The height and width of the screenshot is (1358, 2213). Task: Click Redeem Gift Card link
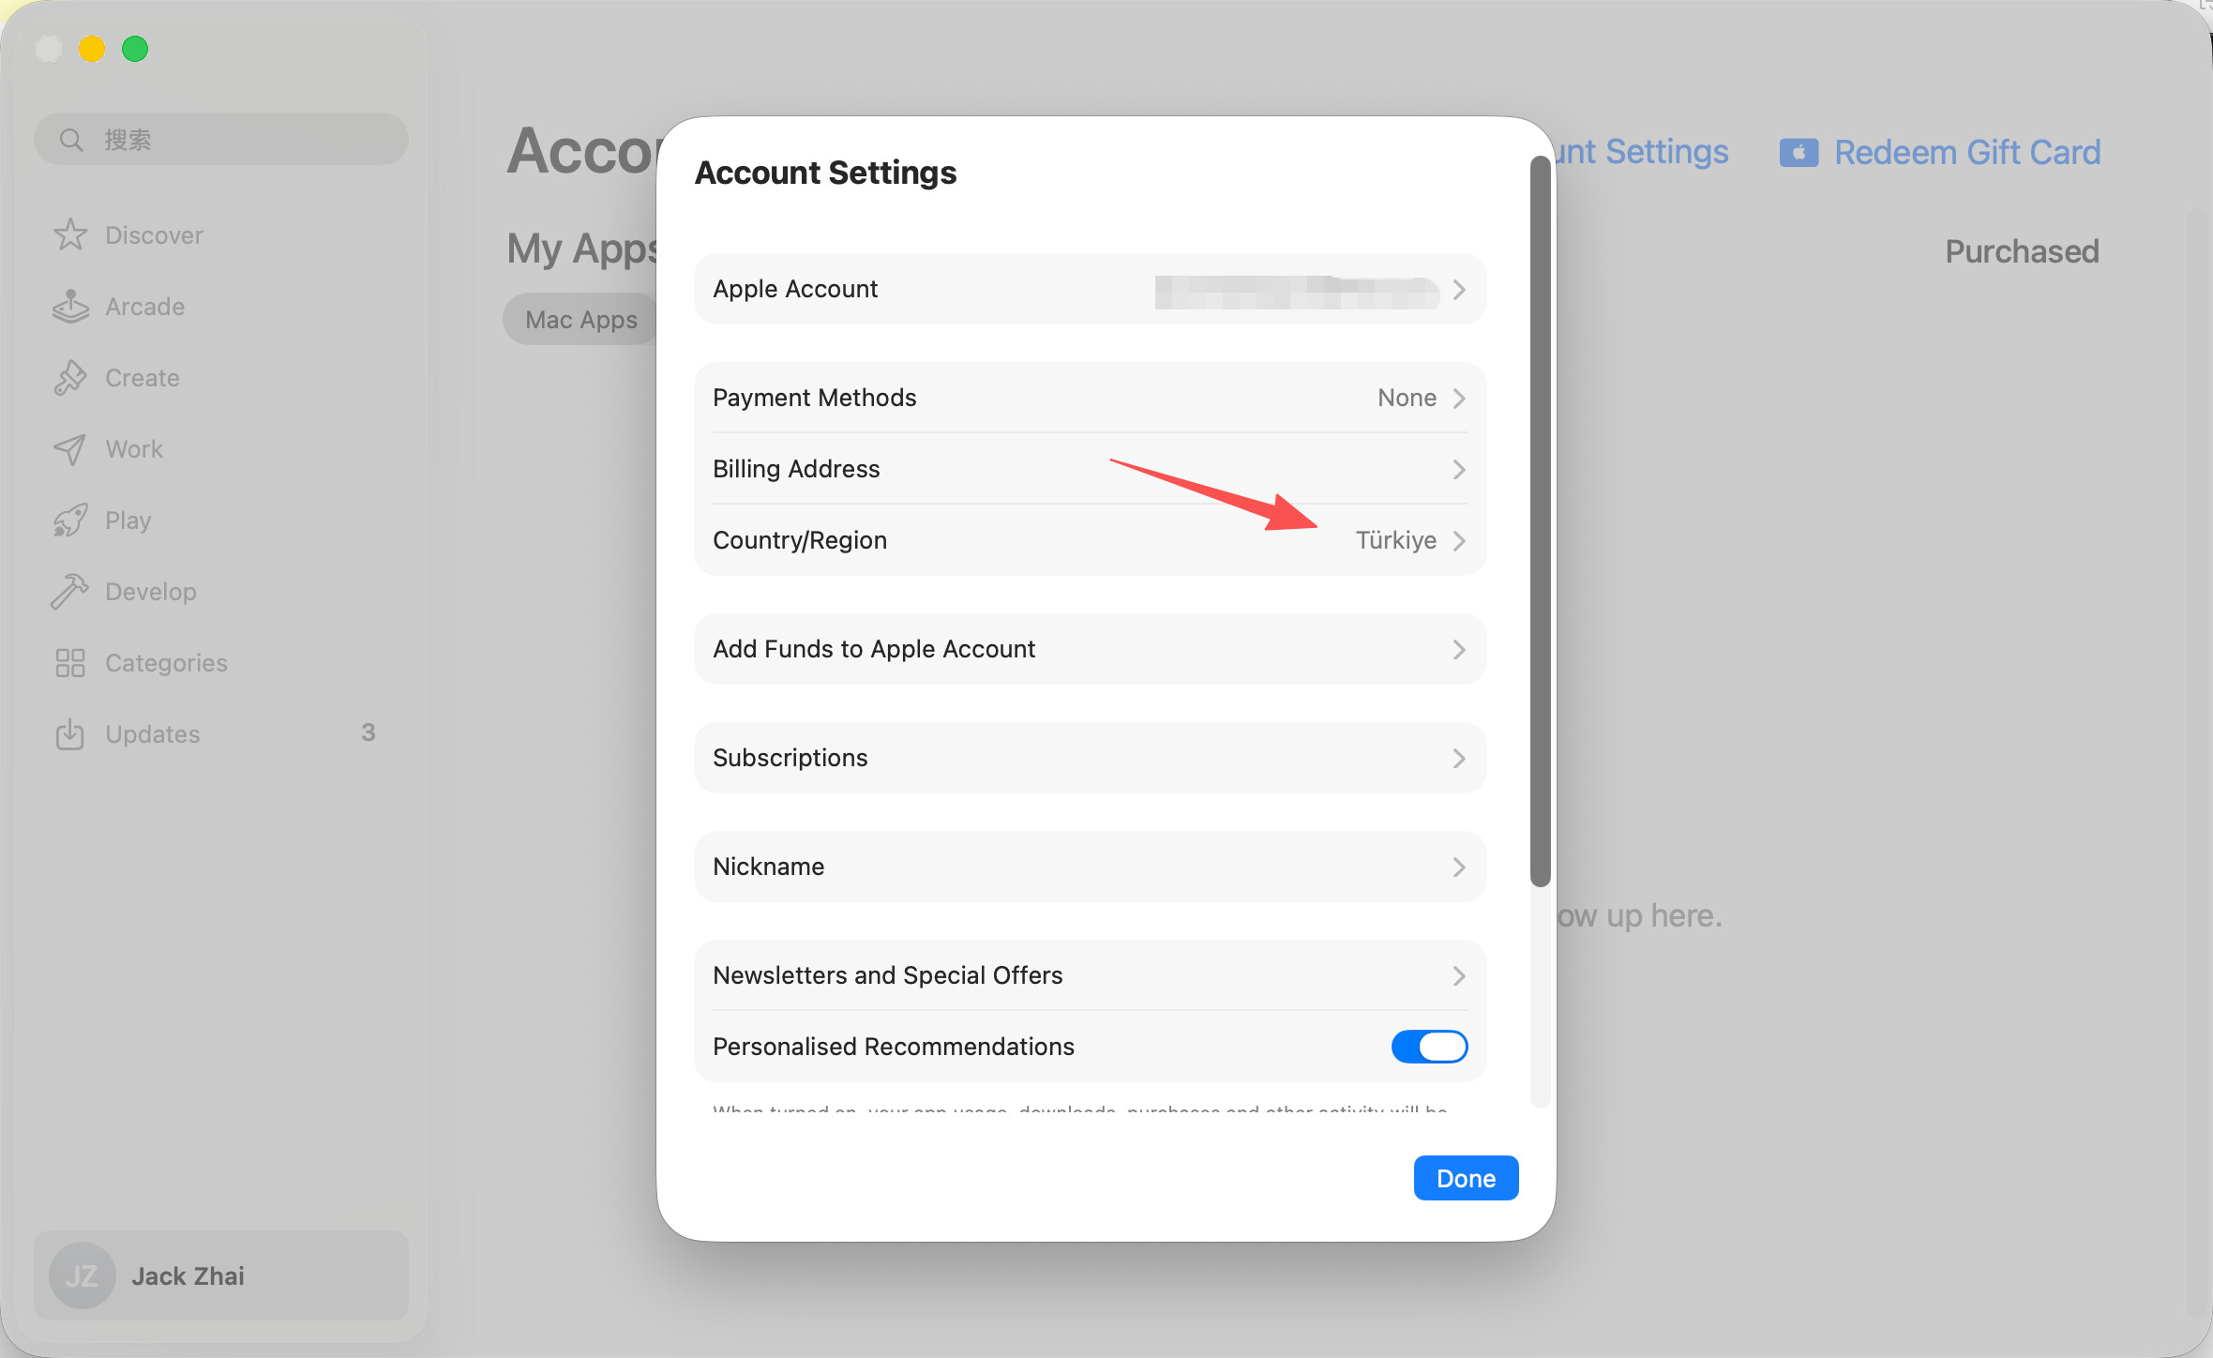click(1940, 152)
